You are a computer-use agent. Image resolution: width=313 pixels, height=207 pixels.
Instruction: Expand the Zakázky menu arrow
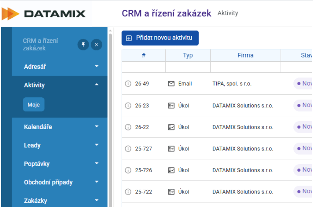97,200
